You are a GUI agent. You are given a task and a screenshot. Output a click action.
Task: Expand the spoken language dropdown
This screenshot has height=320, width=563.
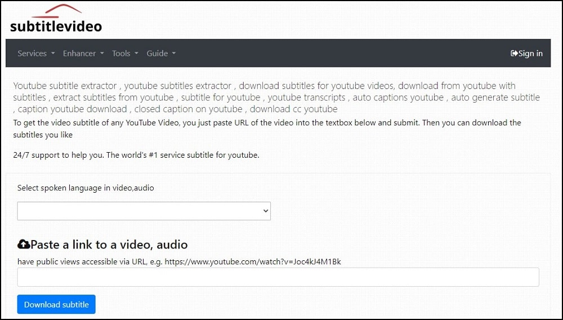(x=144, y=211)
